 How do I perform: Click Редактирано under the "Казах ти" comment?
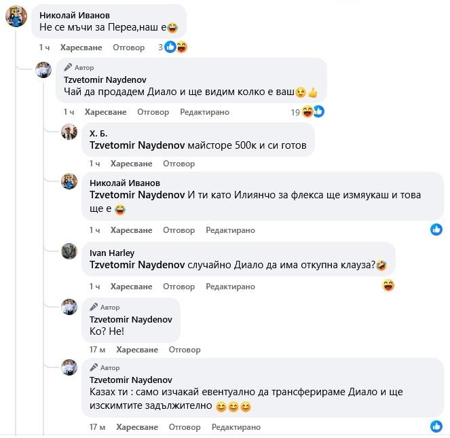point(236,427)
